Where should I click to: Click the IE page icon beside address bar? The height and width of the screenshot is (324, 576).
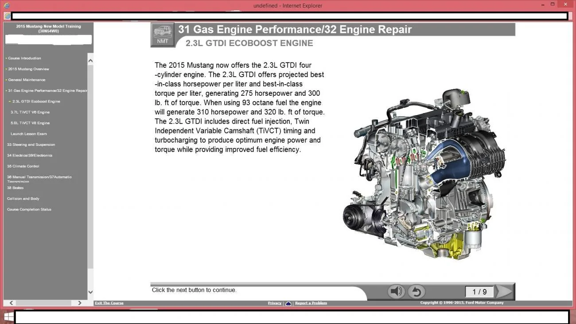pos(7,16)
